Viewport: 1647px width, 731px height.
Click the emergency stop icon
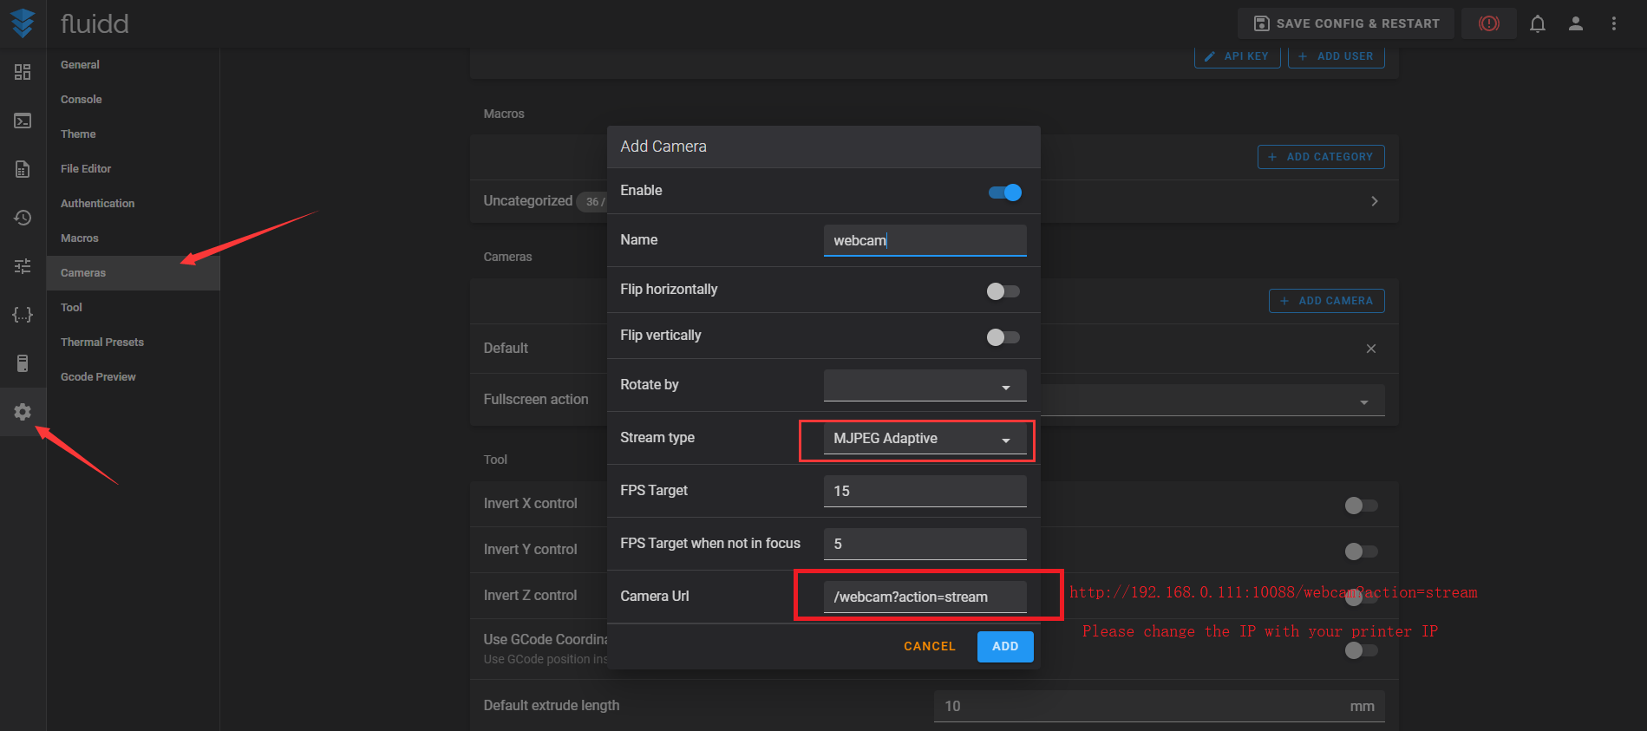click(x=1488, y=23)
